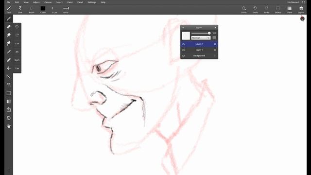311x175 pixels.
Task: Click the zoom magnifier icon
Action: [x=244, y=10]
